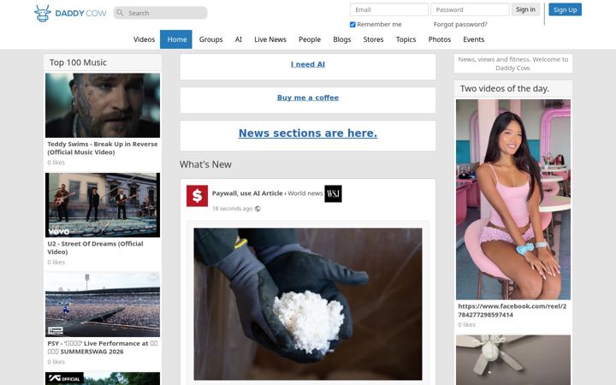Click the globe privacy icon on post
Image resolution: width=616 pixels, height=385 pixels.
click(258, 209)
